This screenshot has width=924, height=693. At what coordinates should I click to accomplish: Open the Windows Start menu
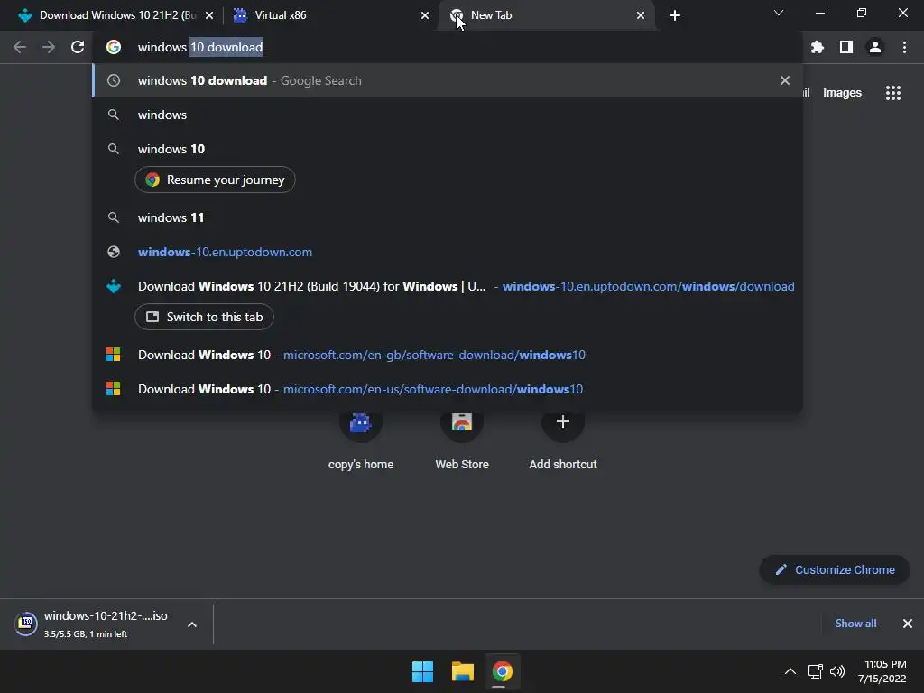coord(422,671)
